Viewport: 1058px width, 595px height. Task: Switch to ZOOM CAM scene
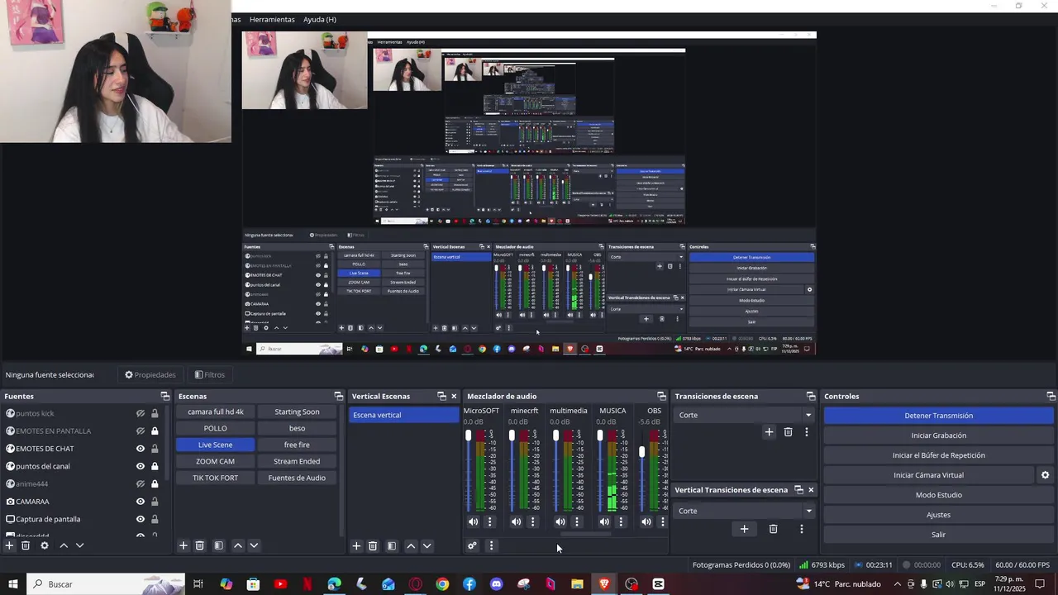215,461
